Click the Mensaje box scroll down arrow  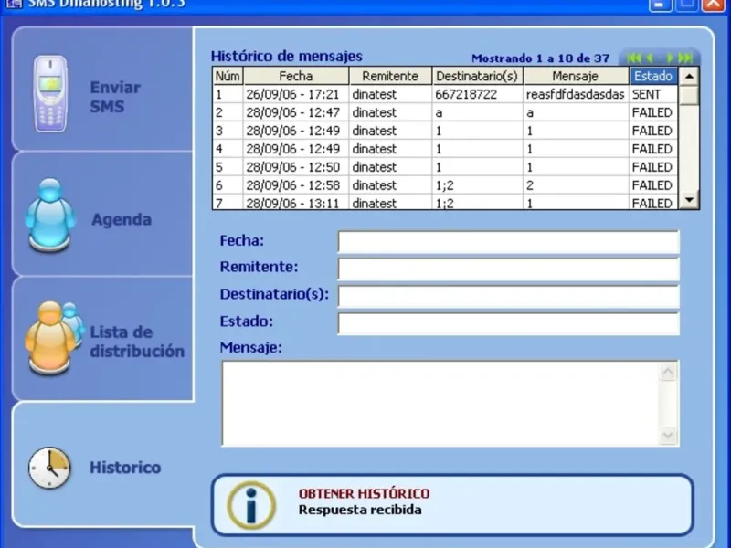pos(668,436)
